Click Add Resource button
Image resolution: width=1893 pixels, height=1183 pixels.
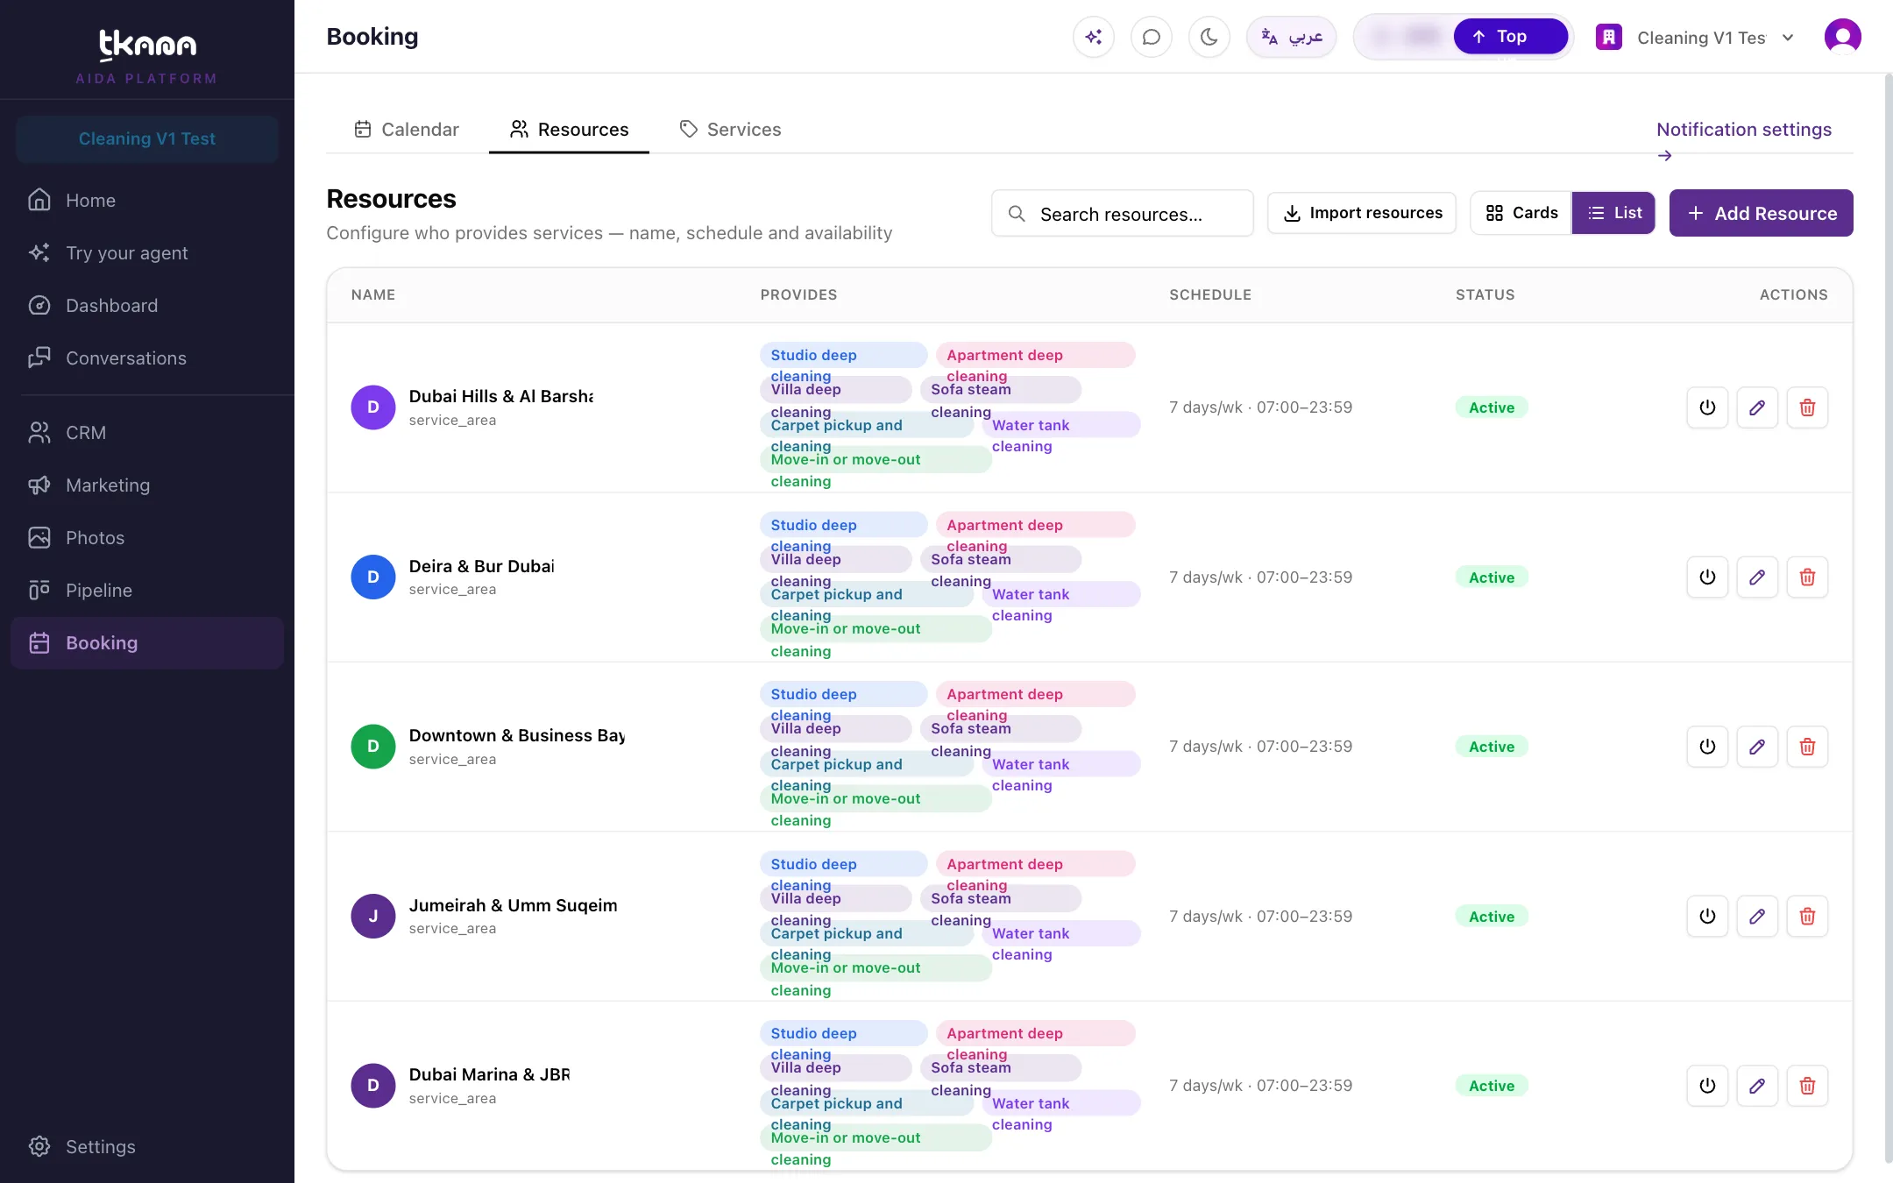(1761, 213)
